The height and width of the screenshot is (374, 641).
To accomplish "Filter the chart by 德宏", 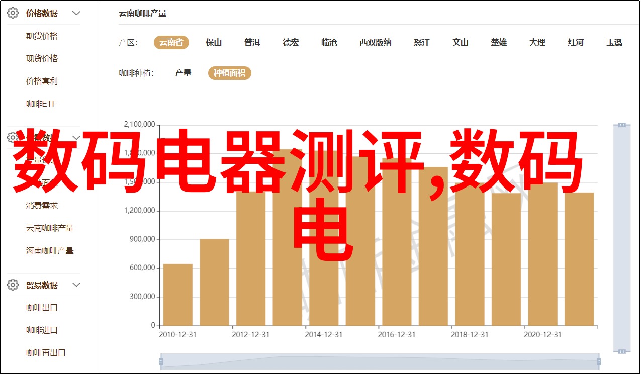I will tap(291, 43).
